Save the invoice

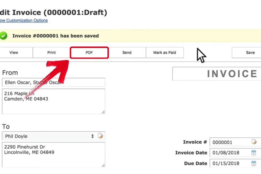coord(250,53)
